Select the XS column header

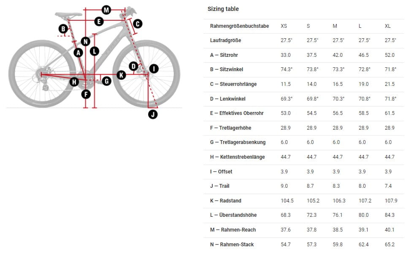[x=284, y=26]
